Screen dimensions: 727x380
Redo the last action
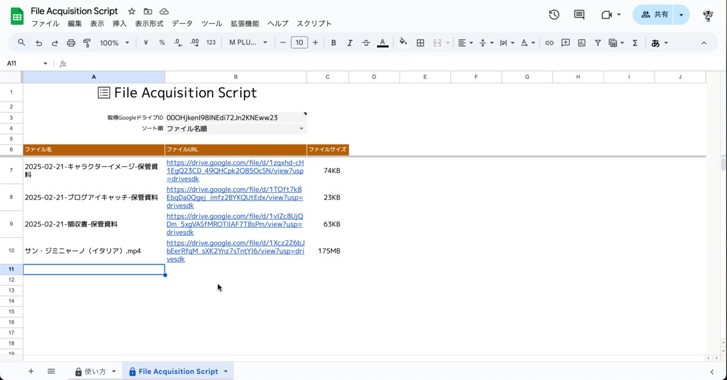click(x=55, y=43)
